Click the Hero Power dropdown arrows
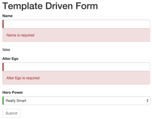 pos(147,101)
